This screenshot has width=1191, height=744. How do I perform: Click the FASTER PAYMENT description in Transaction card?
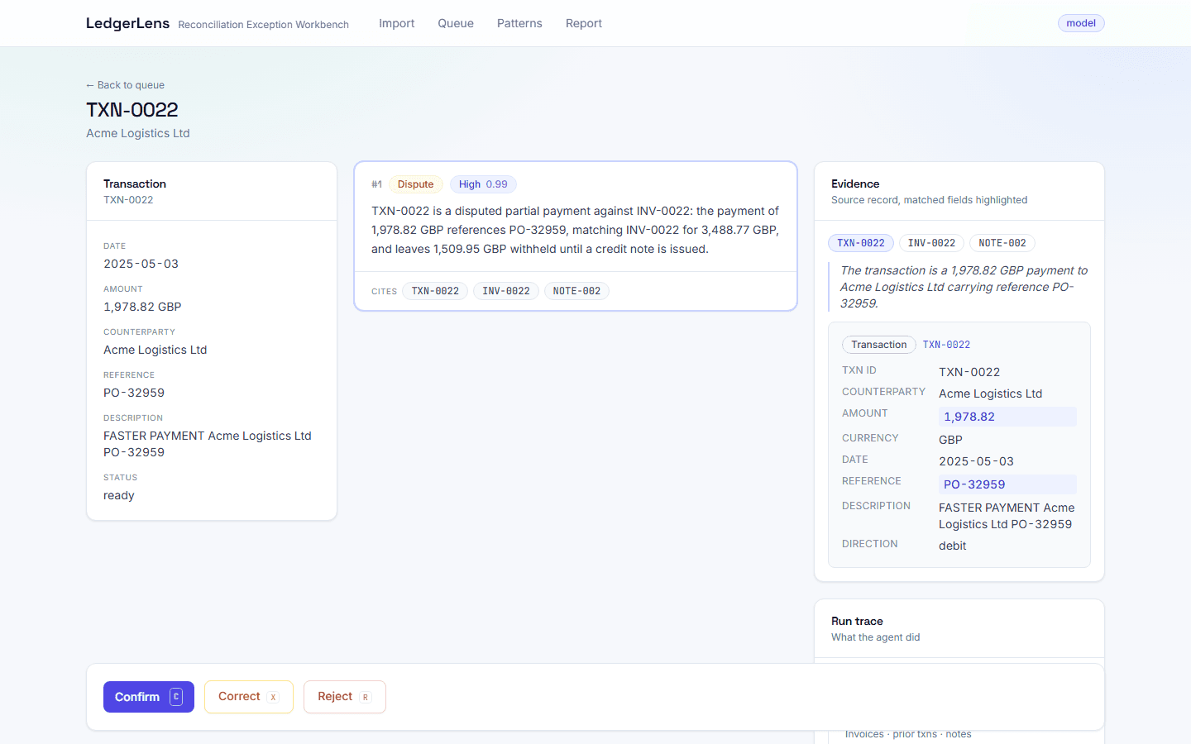[208, 444]
